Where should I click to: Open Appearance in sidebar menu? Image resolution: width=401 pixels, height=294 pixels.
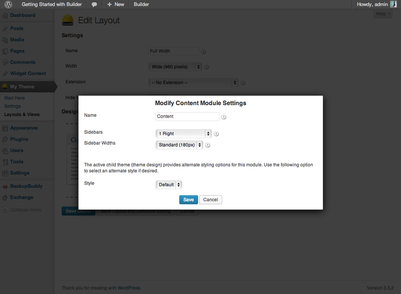click(x=24, y=128)
